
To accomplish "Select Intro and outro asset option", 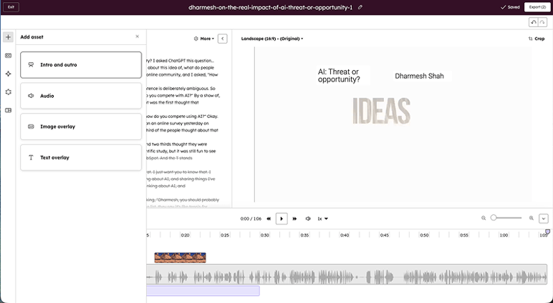I will click(x=81, y=65).
